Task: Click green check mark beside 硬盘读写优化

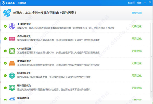Action: coord(5,63)
